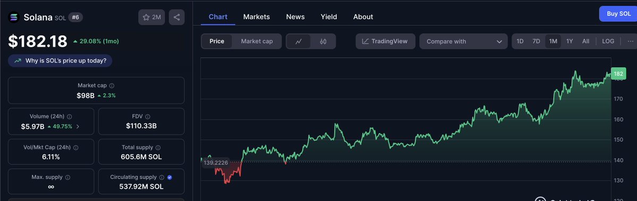Open the Compare with dropdown
The width and height of the screenshot is (637, 201).
click(463, 41)
